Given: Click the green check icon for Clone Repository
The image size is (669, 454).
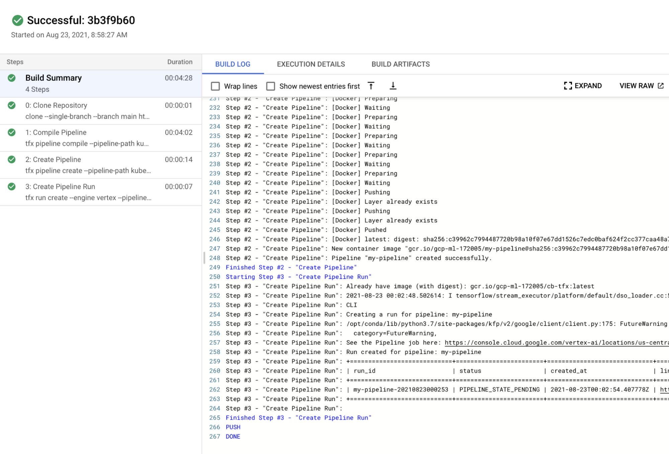Looking at the screenshot, I should click(12, 105).
